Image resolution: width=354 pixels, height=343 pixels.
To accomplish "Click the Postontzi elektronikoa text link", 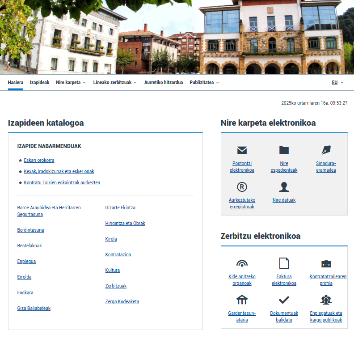I will click(242, 167).
